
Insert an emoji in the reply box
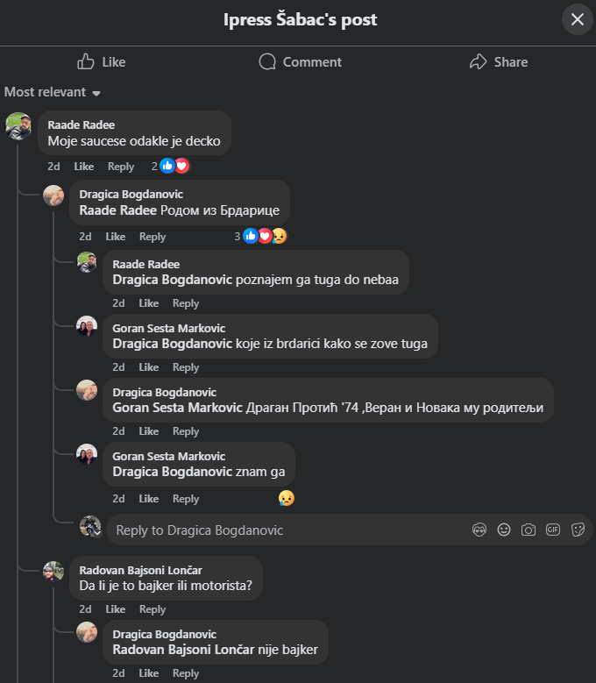[504, 530]
